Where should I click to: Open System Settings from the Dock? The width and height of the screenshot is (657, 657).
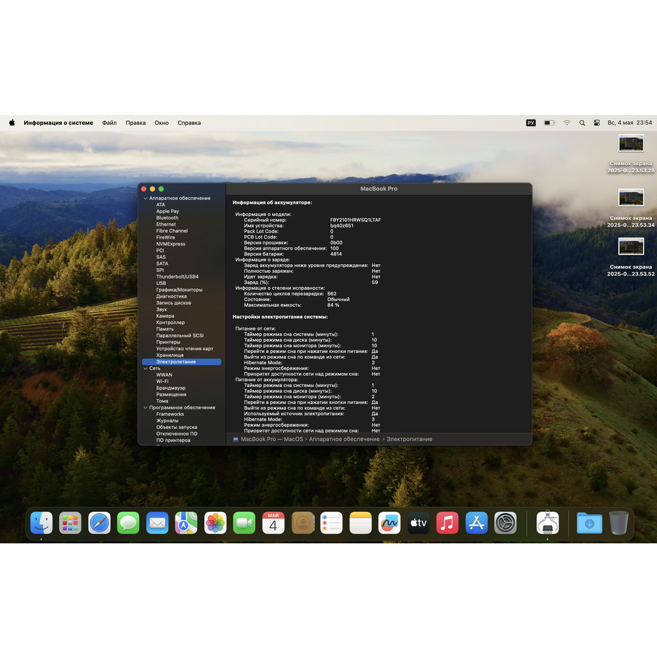click(505, 523)
